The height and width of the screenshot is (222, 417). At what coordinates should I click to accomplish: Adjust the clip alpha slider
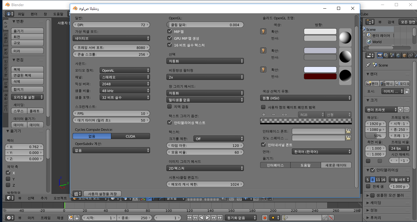click(205, 25)
